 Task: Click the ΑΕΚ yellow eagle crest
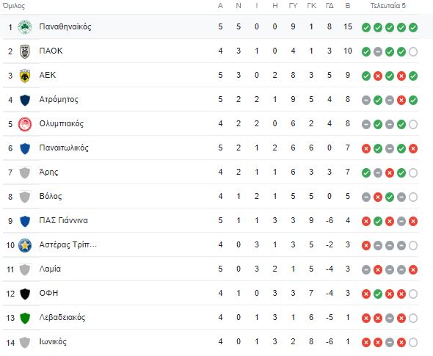tap(25, 76)
